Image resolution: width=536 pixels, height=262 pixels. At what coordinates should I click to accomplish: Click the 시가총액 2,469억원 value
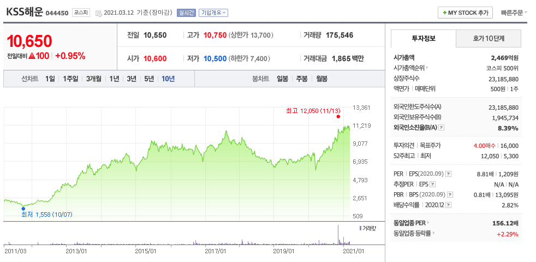505,58
